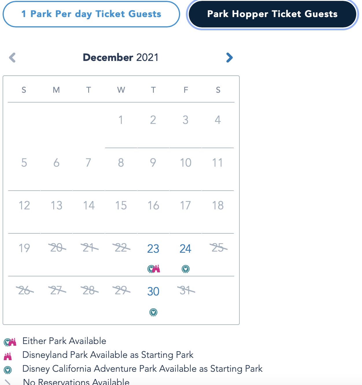Screen dimensions: 362x385
Task: Choose December 24 date
Action: [x=185, y=249]
